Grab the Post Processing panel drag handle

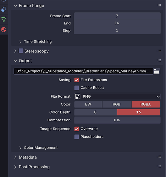[159, 166]
